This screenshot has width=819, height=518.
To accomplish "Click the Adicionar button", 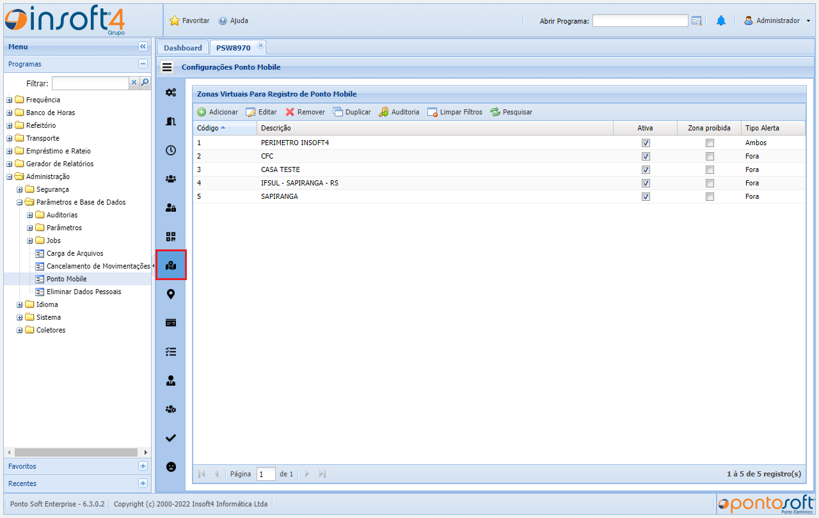I will click(218, 112).
